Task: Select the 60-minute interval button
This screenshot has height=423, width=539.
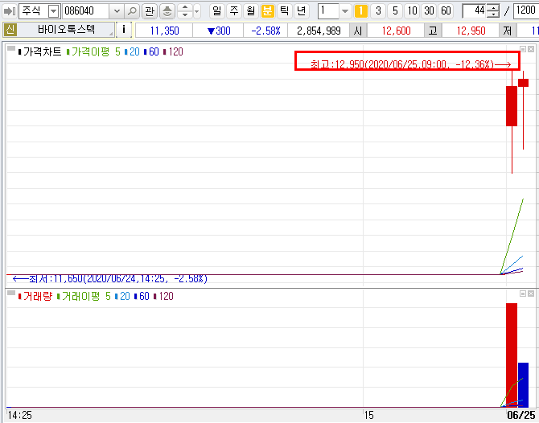Action: 446,11
